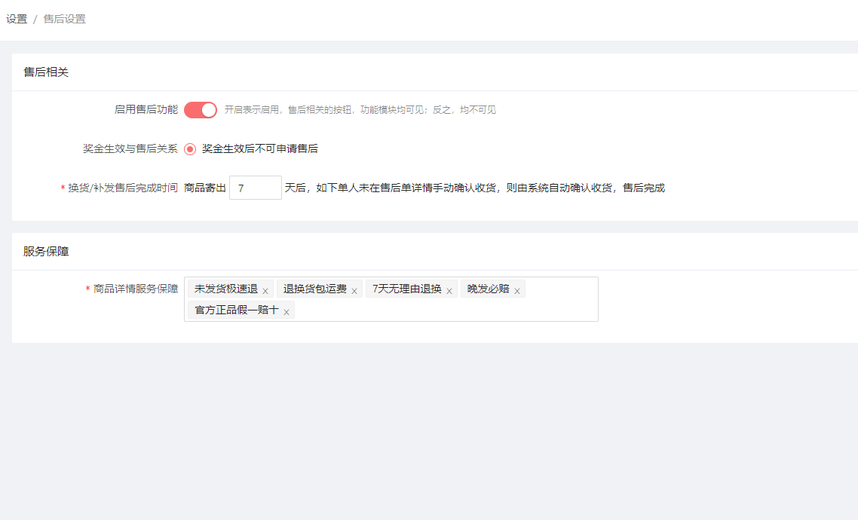Select the 奖金生效后不可申请售后 radio button

point(190,149)
